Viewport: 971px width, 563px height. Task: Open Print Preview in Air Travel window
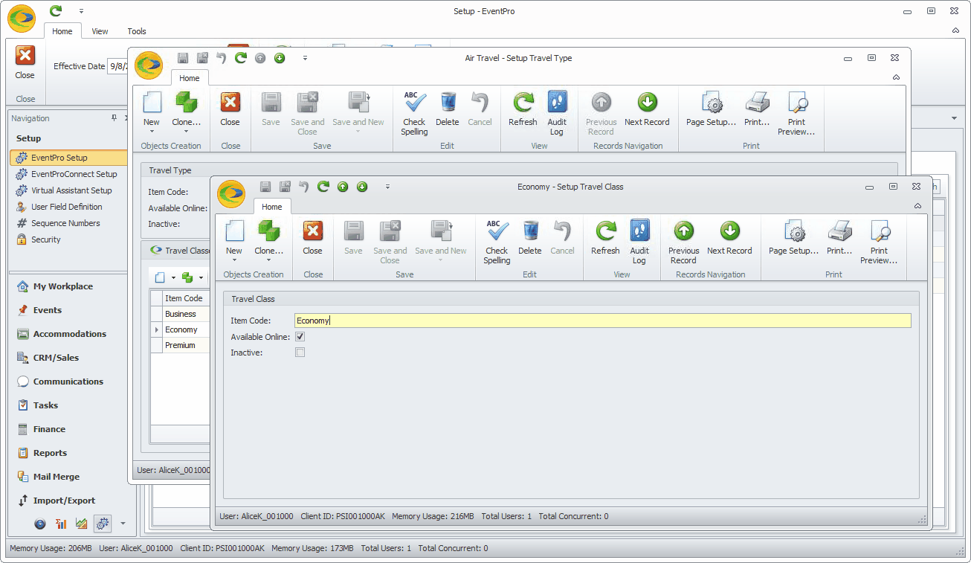pos(796,113)
